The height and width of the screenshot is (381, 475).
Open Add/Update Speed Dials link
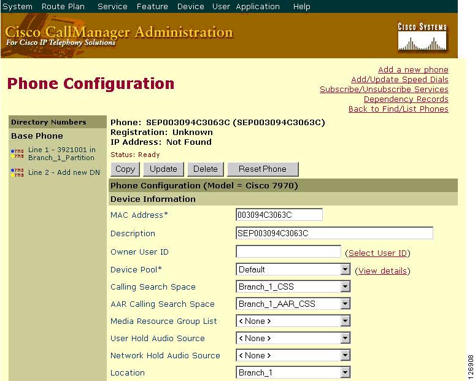point(400,80)
